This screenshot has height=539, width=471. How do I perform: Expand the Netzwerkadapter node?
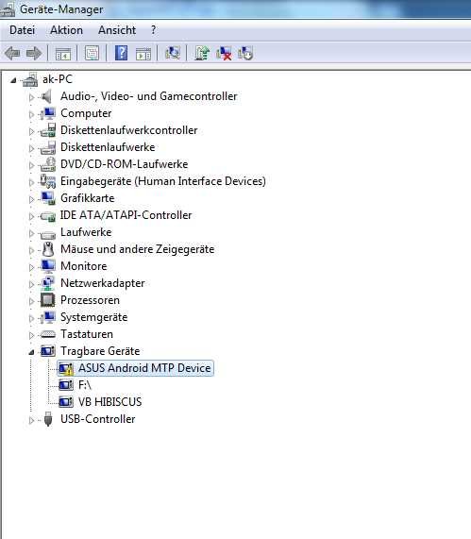32,284
